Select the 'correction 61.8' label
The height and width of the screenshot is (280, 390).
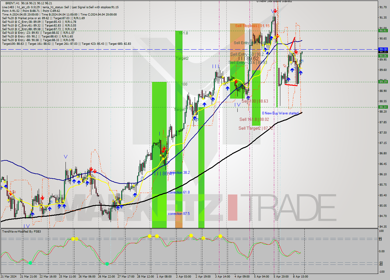point(179,192)
